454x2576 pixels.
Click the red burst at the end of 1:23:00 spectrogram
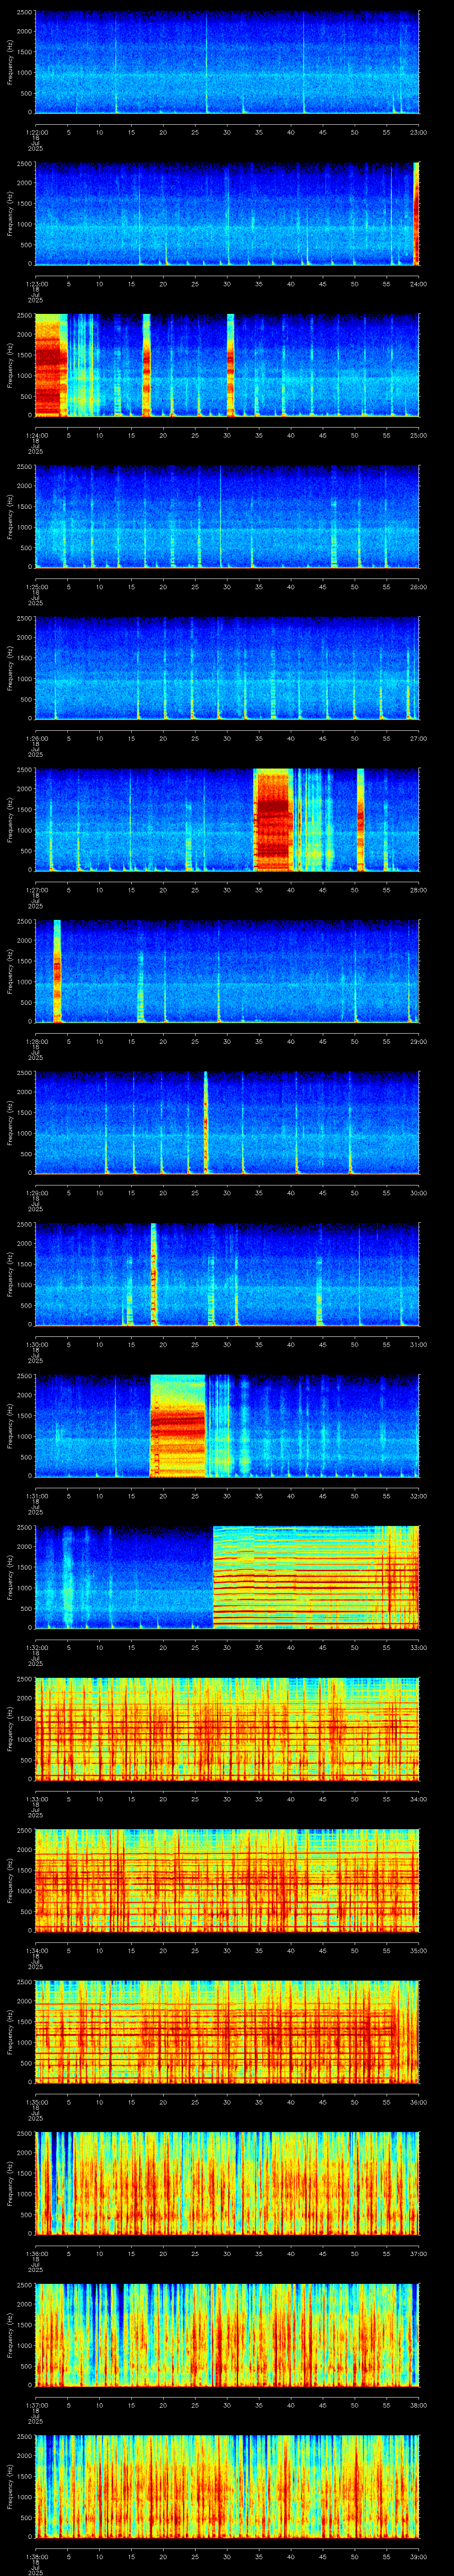416,213
